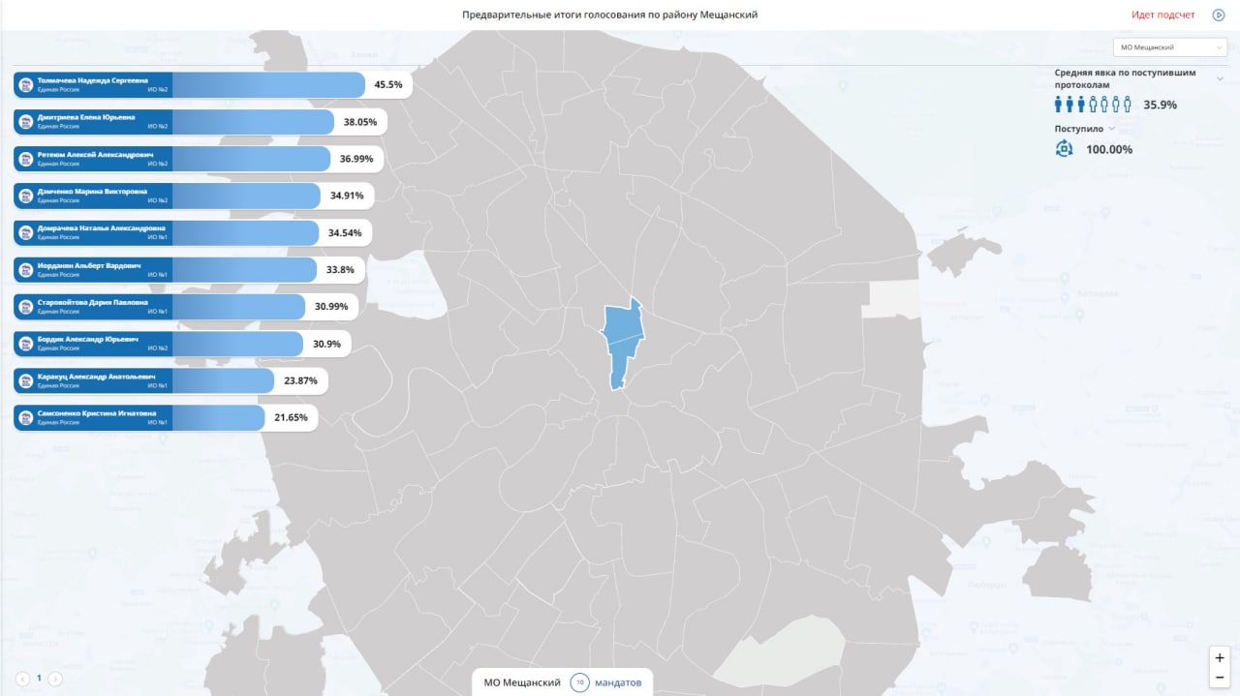Click the 38.05% result value

360,122
